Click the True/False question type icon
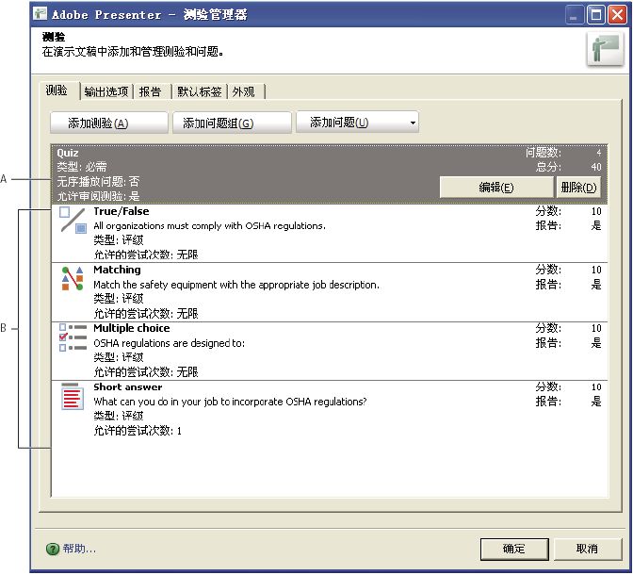This screenshot has height=575, width=633. point(73,221)
